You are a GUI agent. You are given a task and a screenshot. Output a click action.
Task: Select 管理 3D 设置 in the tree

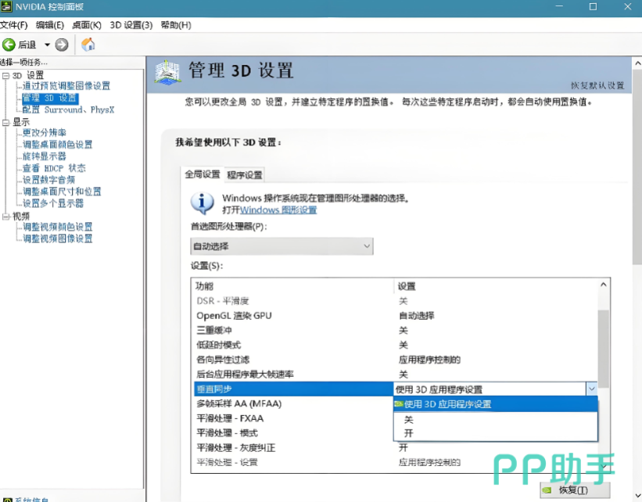[x=49, y=98]
